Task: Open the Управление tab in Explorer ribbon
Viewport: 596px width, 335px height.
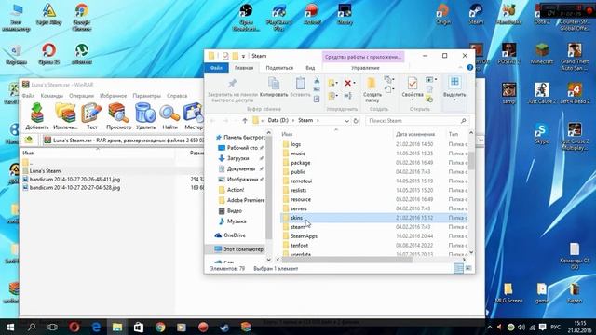Action: (365, 68)
